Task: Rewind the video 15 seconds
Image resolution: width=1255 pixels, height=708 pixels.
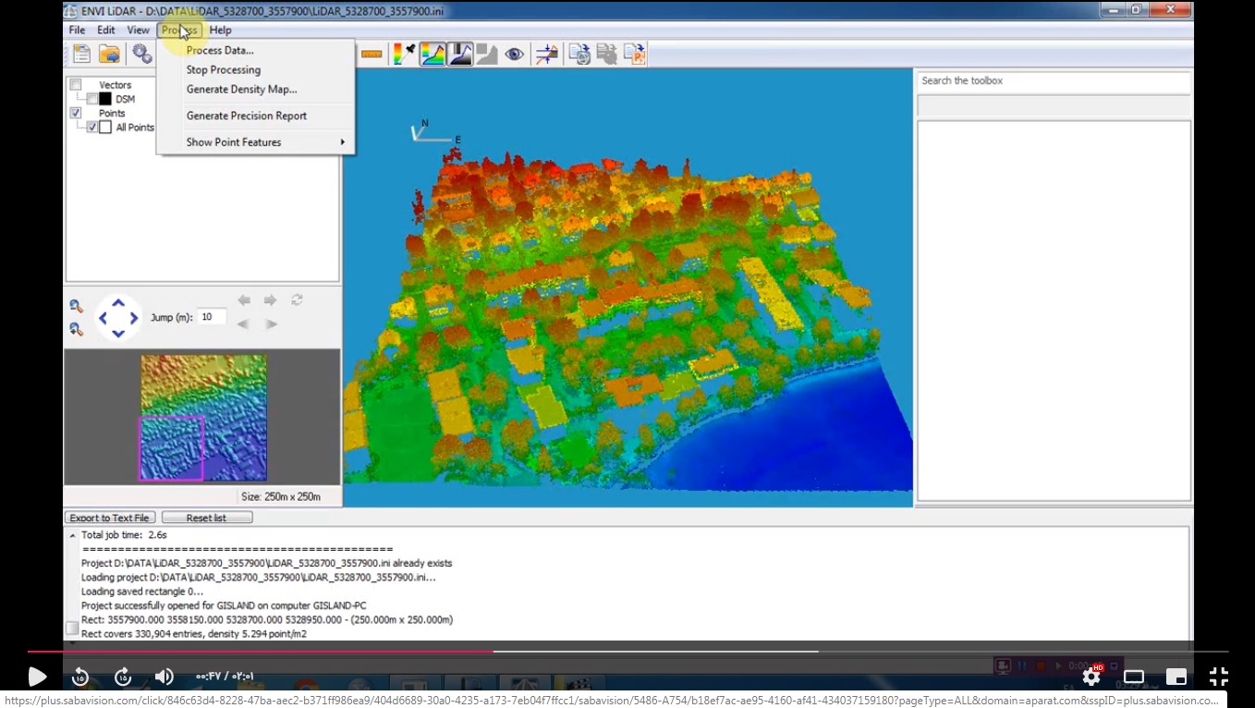Action: pos(80,677)
